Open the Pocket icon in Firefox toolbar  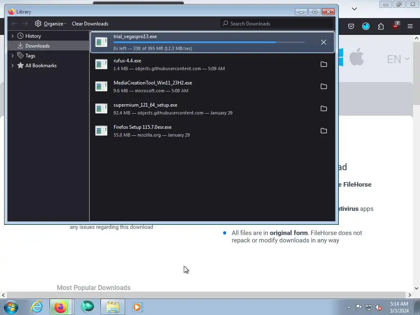[351, 26]
